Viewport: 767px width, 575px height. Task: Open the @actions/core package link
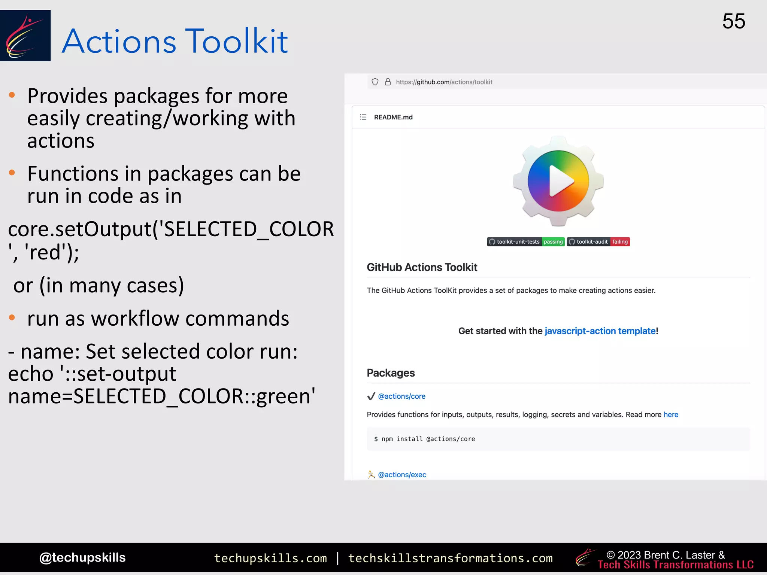(x=401, y=396)
